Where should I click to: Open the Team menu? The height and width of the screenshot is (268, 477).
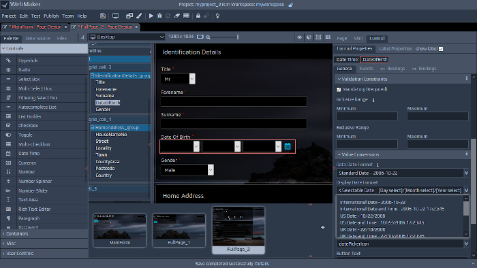68,16
